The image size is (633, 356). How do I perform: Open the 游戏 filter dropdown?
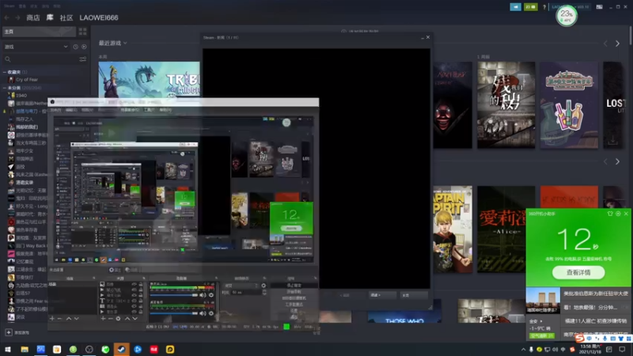pyautogui.click(x=36, y=47)
